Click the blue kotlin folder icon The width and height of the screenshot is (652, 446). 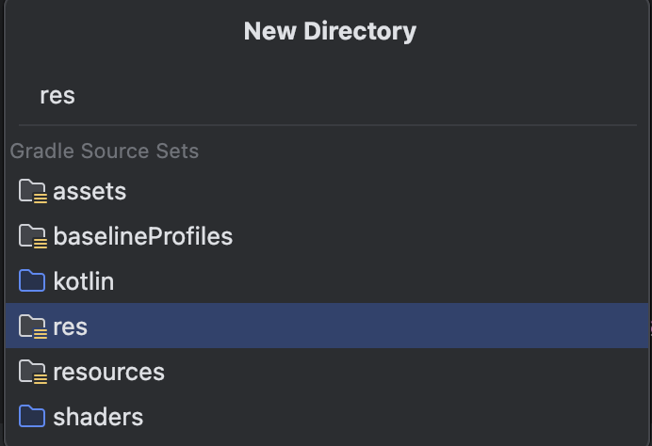tap(32, 281)
